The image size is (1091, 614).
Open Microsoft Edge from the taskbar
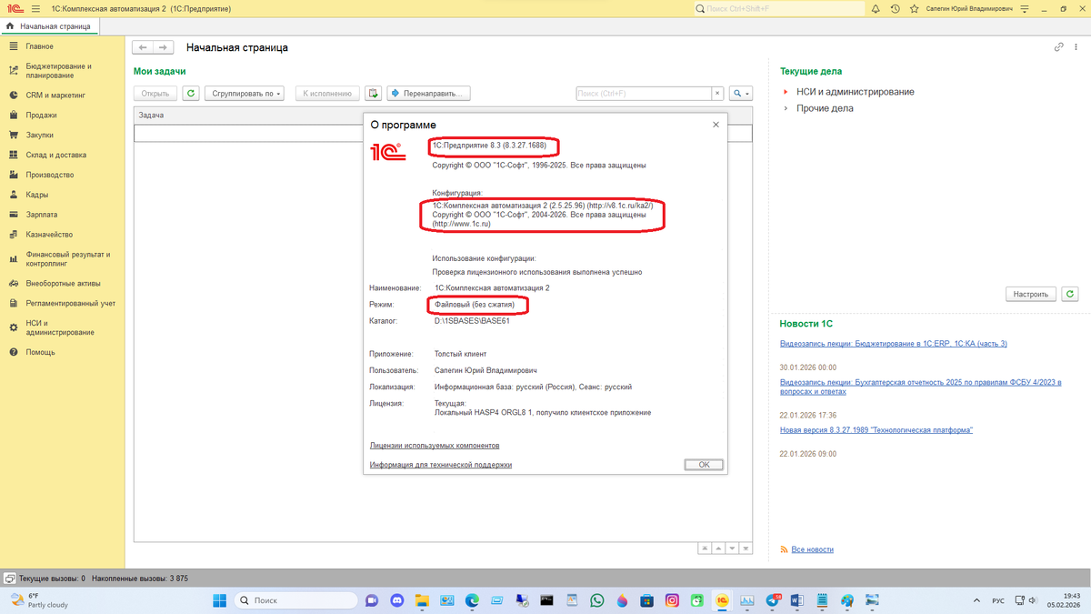472,600
